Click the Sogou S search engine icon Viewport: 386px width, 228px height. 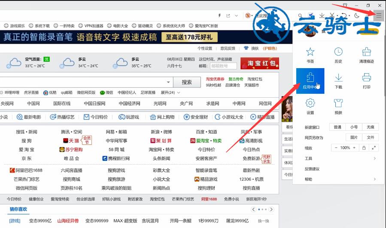pyautogui.click(x=248, y=15)
